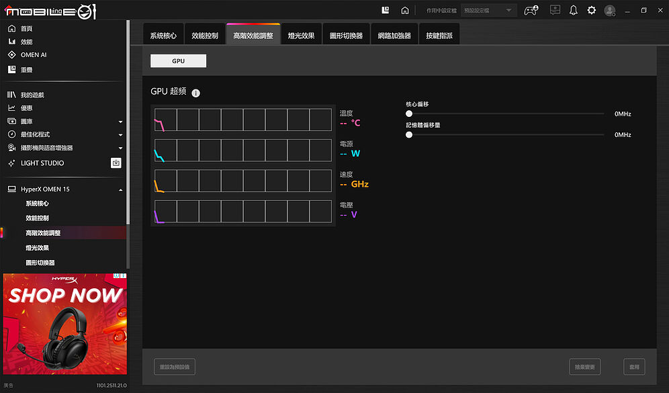Open settings gear

(x=591, y=10)
